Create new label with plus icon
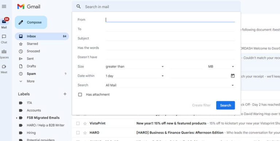Screen dimensions: 280x141 point(65,94)
